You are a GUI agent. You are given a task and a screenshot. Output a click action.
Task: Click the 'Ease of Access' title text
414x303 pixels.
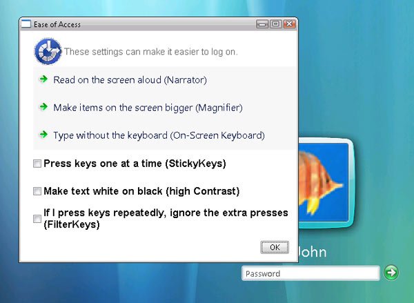point(57,25)
